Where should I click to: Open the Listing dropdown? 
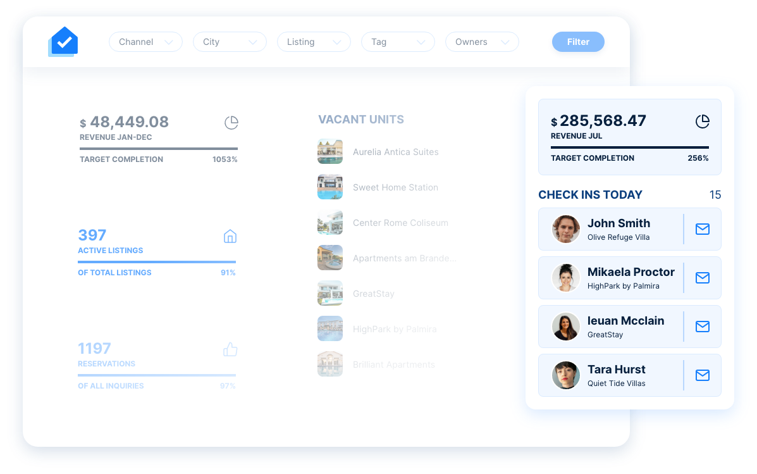(x=314, y=42)
